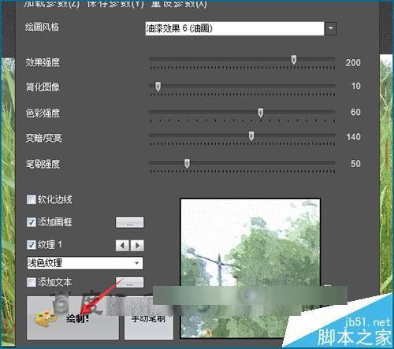This screenshot has width=394, height=349.
Task: Click the oil painting preview thumbnail
Action: click(x=251, y=268)
